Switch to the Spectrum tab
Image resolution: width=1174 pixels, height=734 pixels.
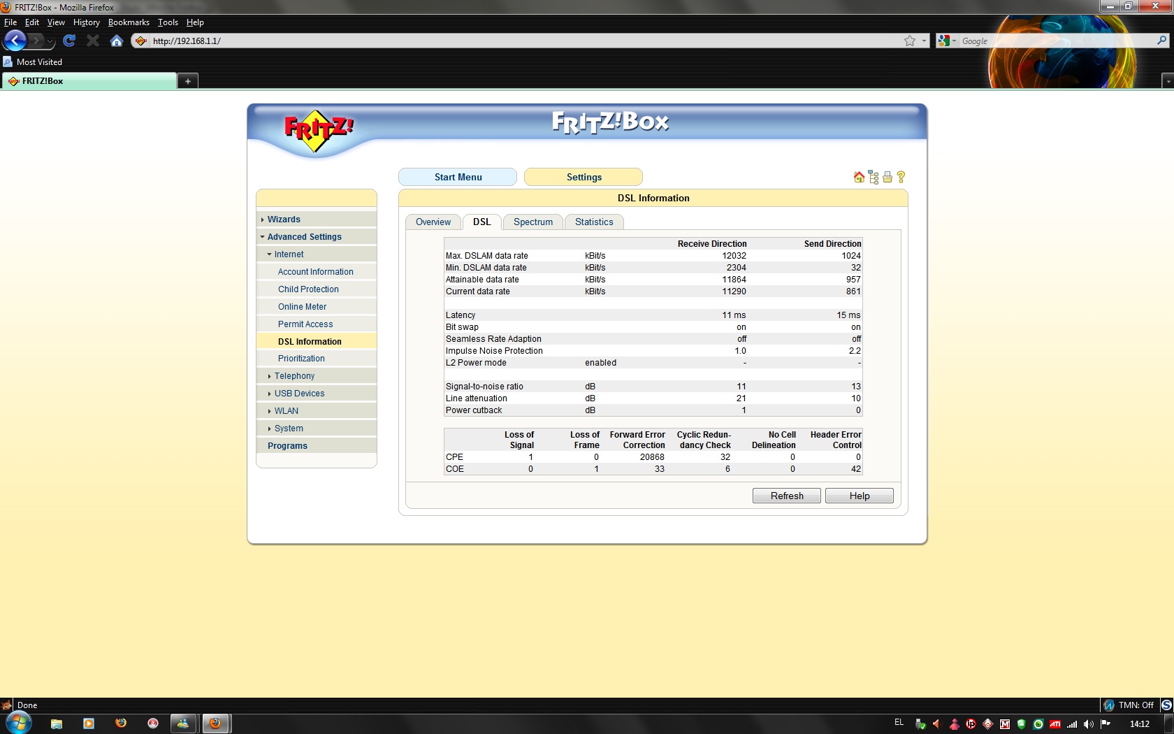pos(533,222)
